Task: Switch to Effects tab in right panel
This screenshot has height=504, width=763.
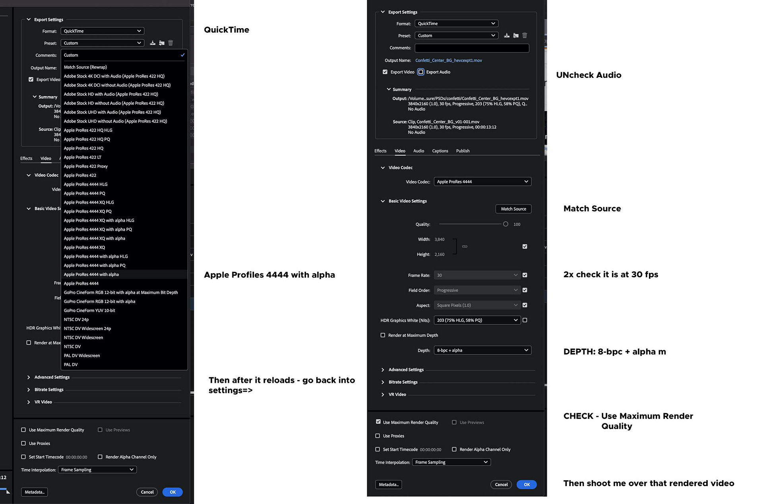Action: pos(380,151)
